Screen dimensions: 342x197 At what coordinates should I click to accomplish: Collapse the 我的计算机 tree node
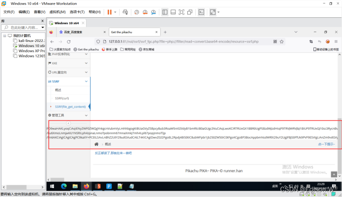point(4,36)
